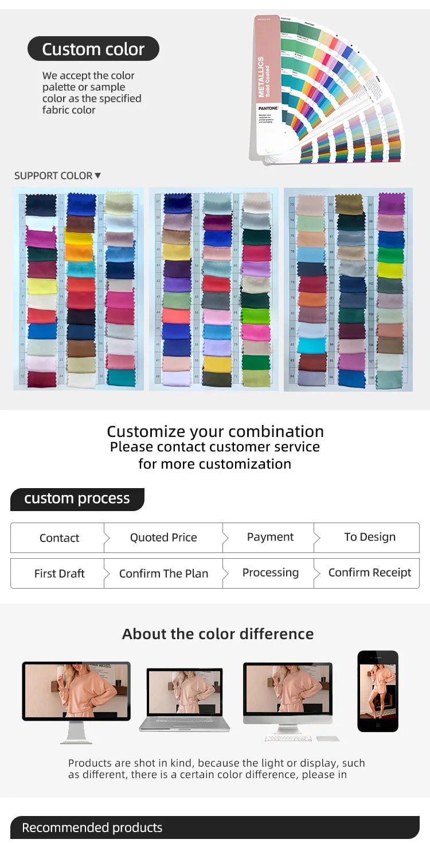The height and width of the screenshot is (843, 430).
Task: Open the fabric swatch chart numbered 73-108
Action: pyautogui.click(x=348, y=289)
